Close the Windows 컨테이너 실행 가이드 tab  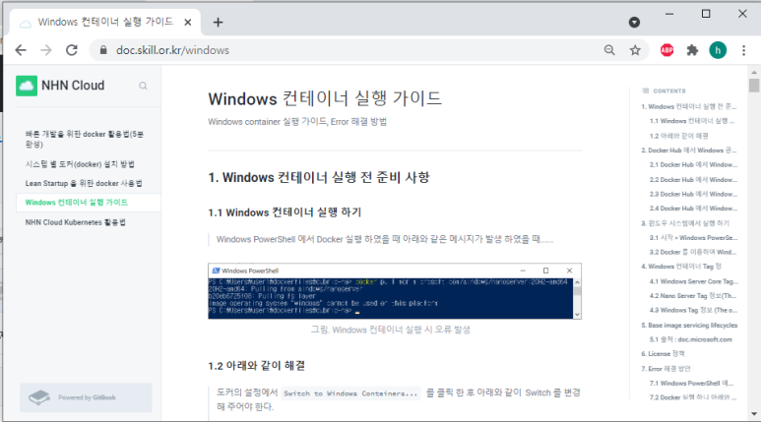188,23
